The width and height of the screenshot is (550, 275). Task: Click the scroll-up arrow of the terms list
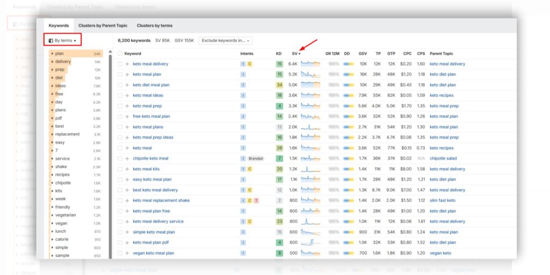click(x=110, y=52)
